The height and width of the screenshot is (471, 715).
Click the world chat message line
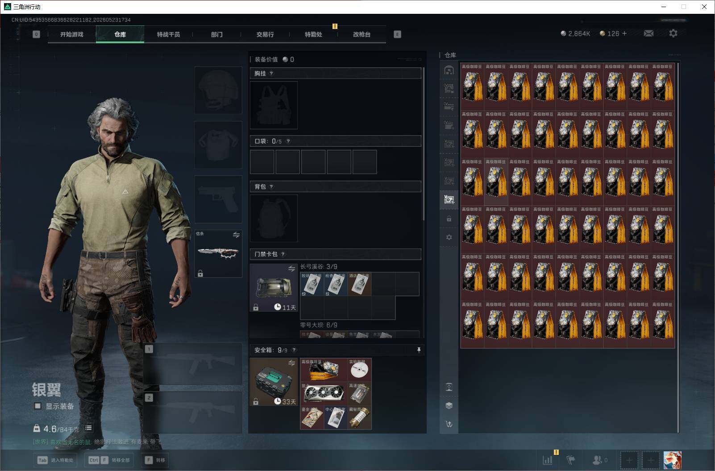tap(97, 442)
